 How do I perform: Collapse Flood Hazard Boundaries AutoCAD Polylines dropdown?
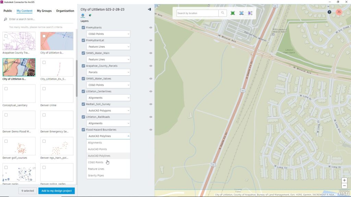point(108,136)
